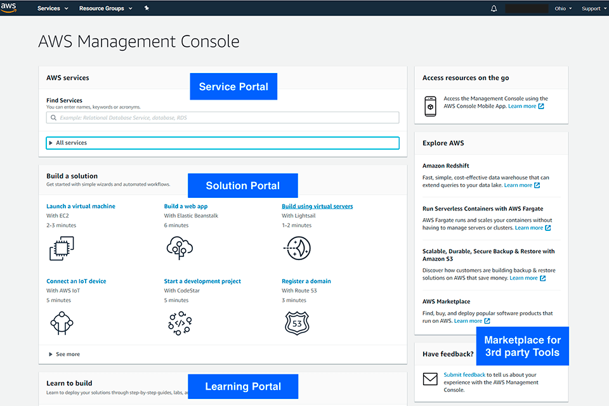609x406 pixels.
Task: Click the 'AWS Marketplace' heading
Action: [446, 302]
